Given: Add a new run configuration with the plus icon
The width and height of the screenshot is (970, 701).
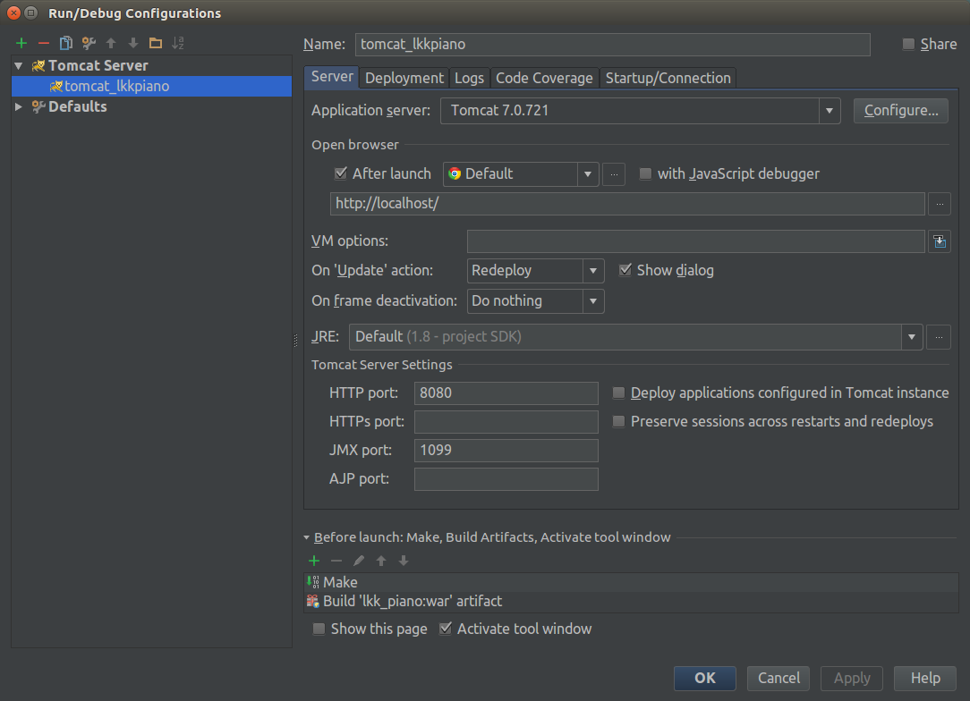Looking at the screenshot, I should tap(21, 43).
